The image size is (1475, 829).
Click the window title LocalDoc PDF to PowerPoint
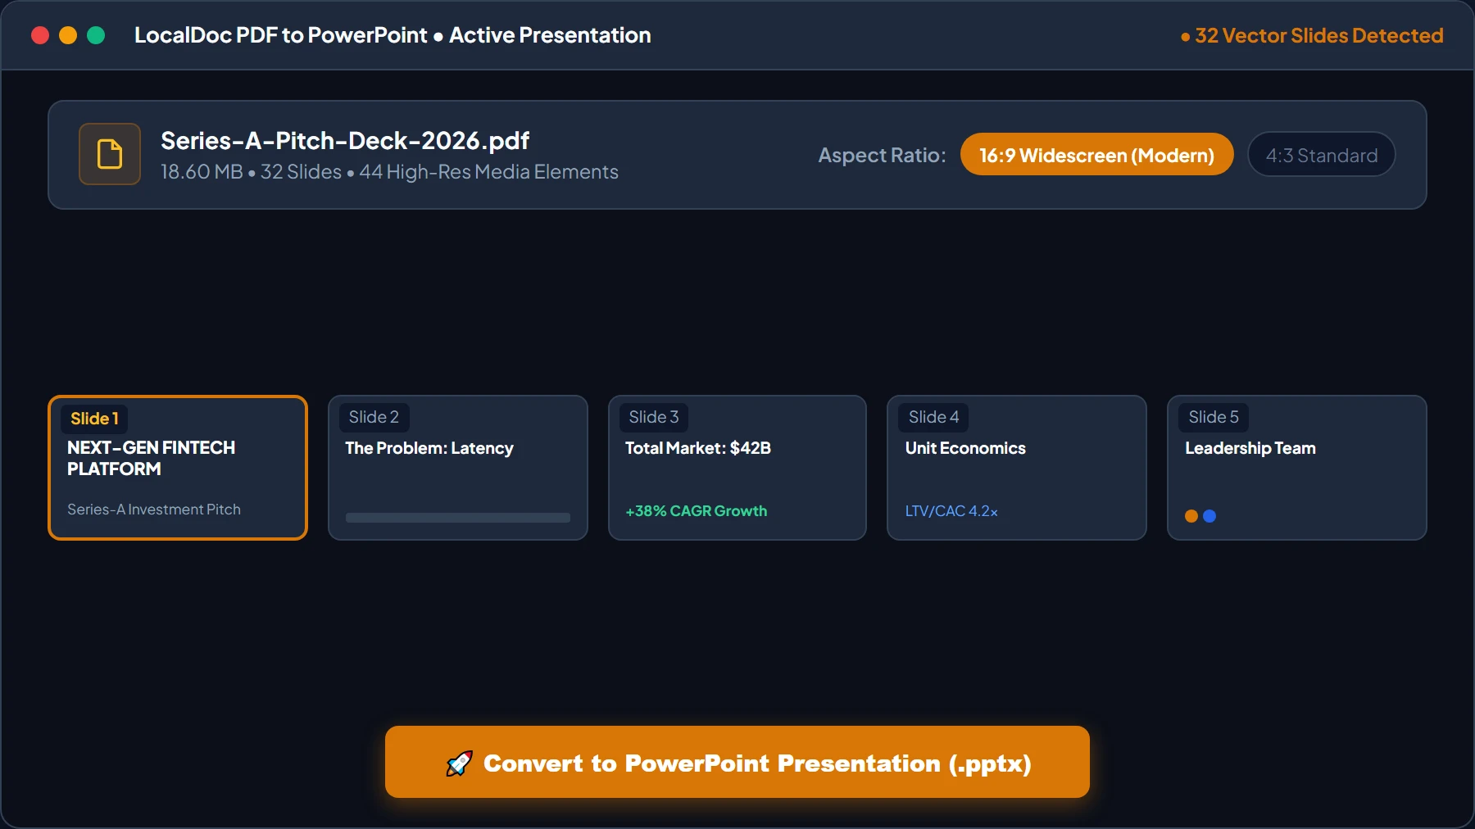(393, 35)
